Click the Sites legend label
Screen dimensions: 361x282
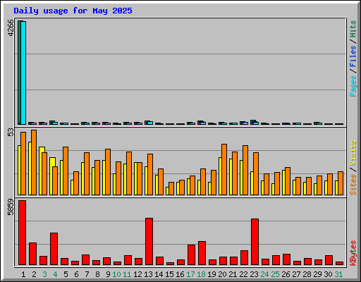click(x=353, y=185)
